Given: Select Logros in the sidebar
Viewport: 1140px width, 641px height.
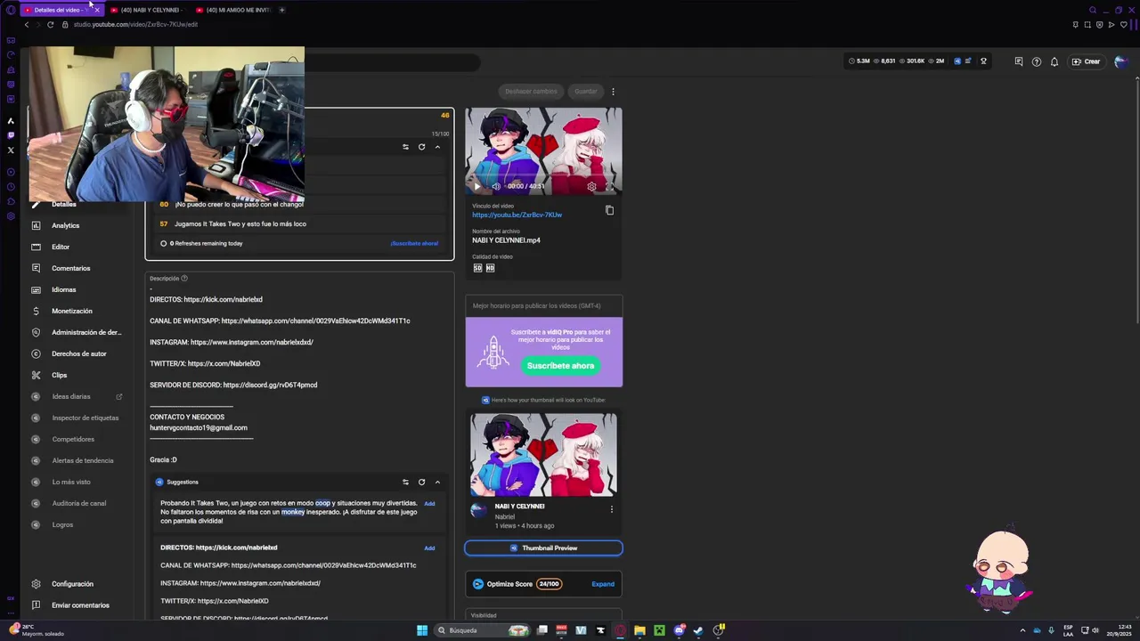Looking at the screenshot, I should (62, 524).
